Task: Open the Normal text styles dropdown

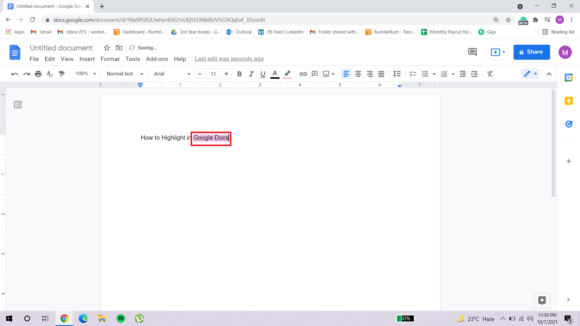Action: pyautogui.click(x=125, y=74)
